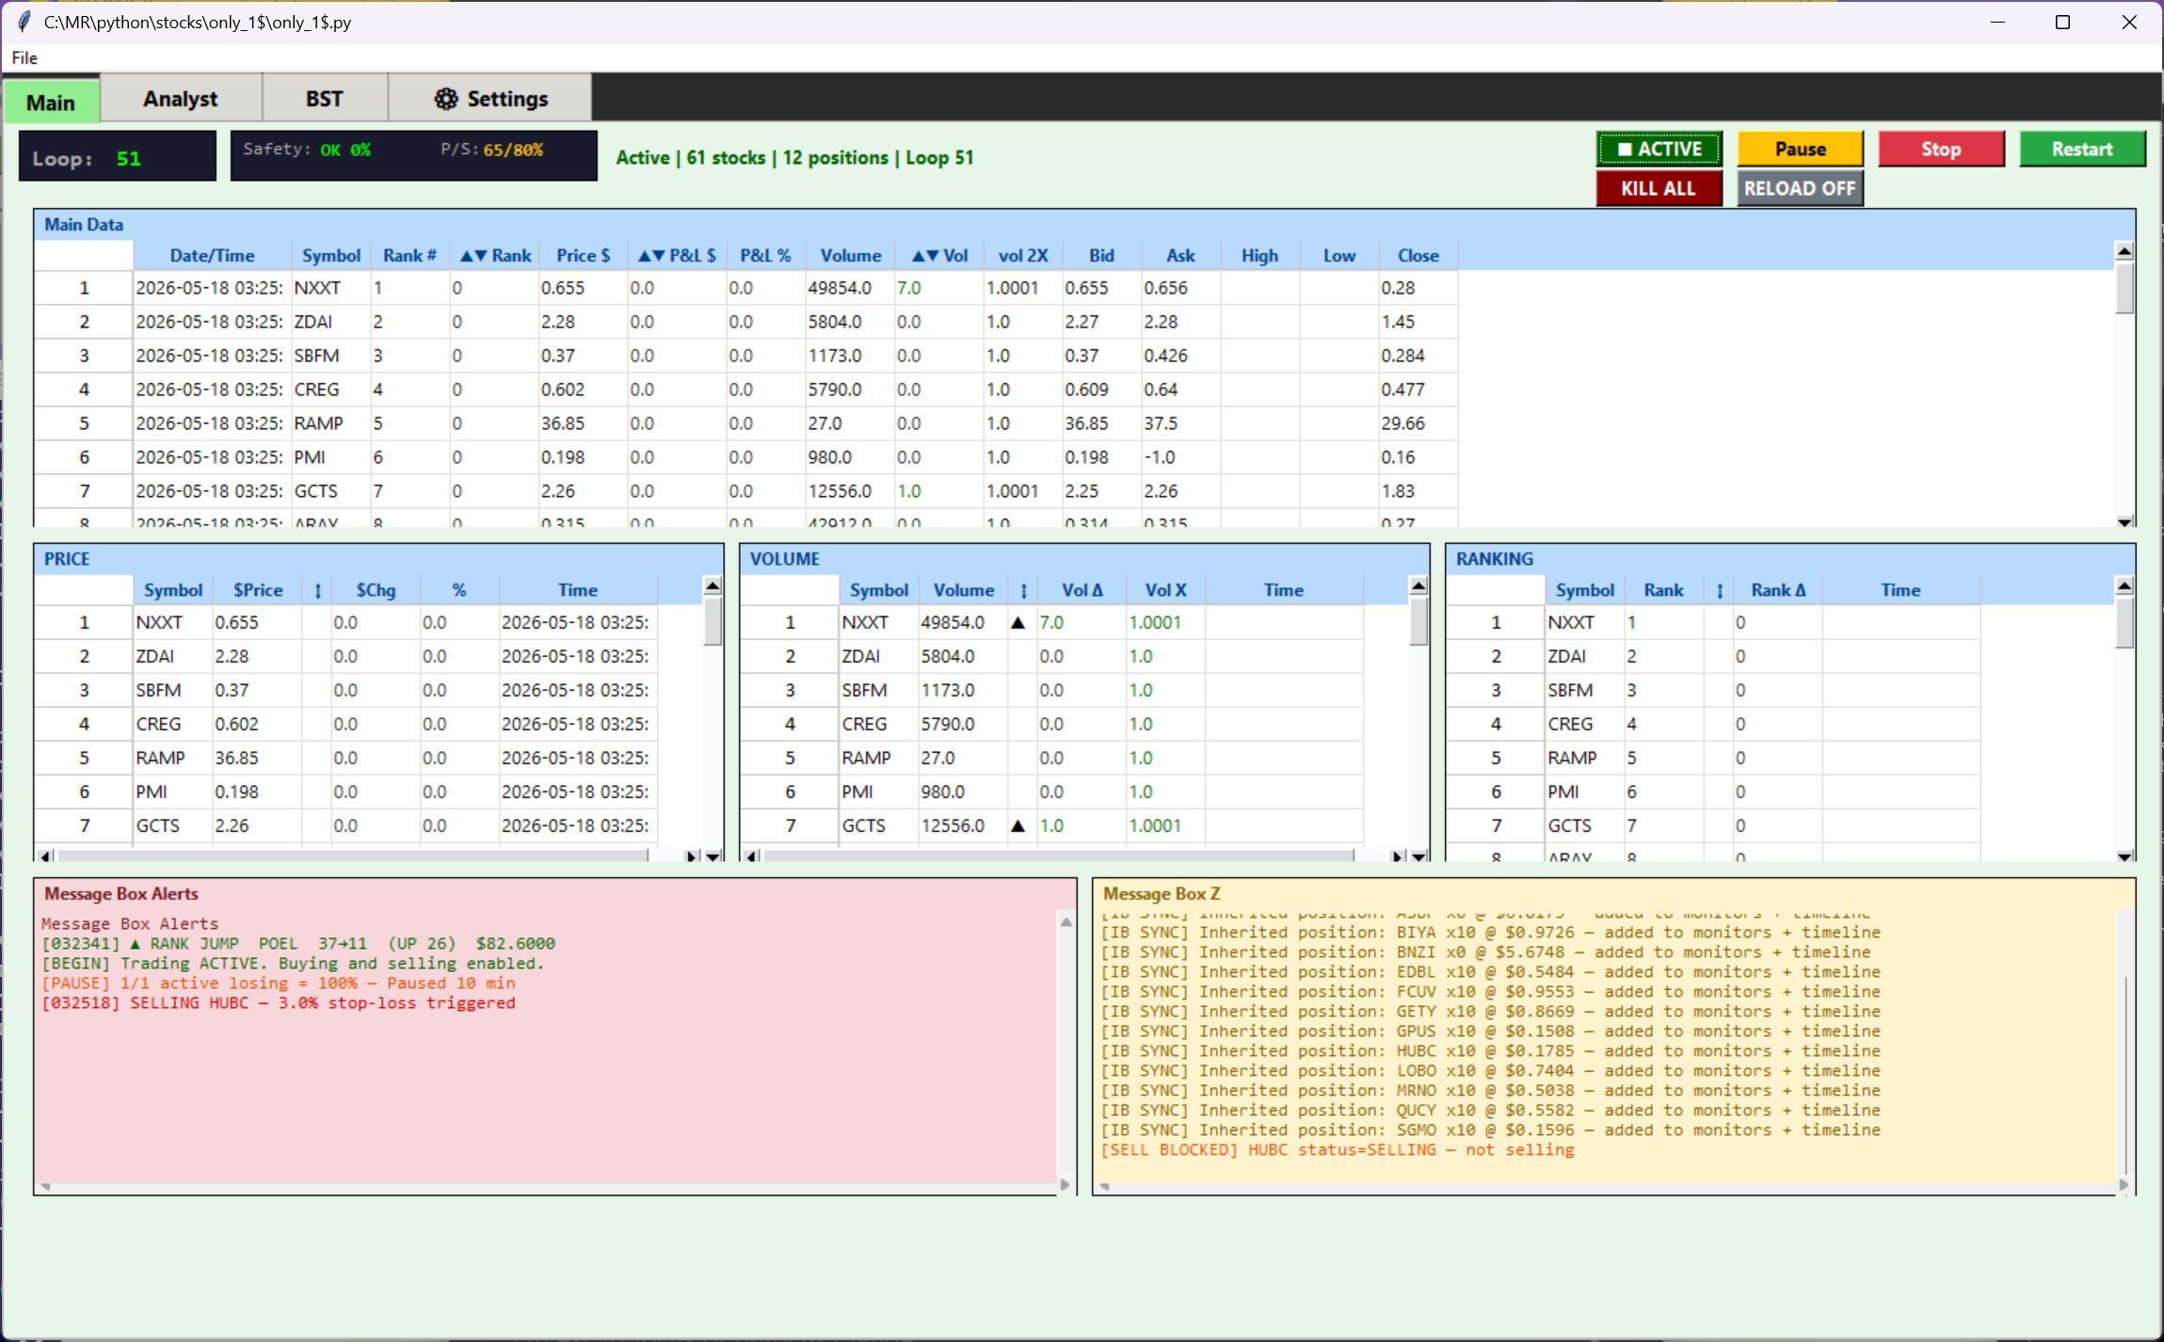2164x1342 pixels.
Task: Select SBFM row in RANKING table
Action: (1713, 690)
